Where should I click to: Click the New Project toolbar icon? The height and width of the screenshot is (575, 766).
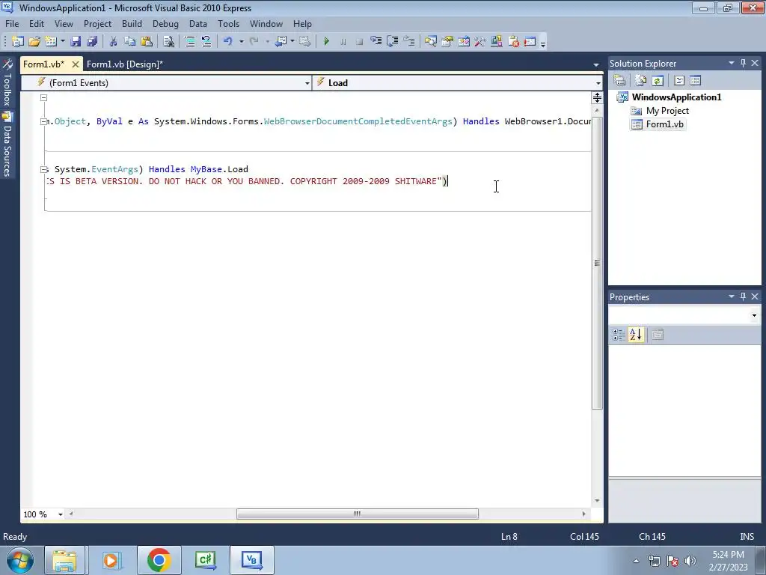click(18, 42)
